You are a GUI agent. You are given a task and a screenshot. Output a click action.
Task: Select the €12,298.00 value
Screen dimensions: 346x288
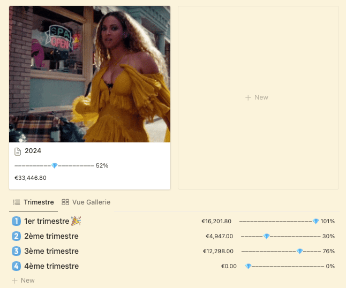[x=218, y=251]
